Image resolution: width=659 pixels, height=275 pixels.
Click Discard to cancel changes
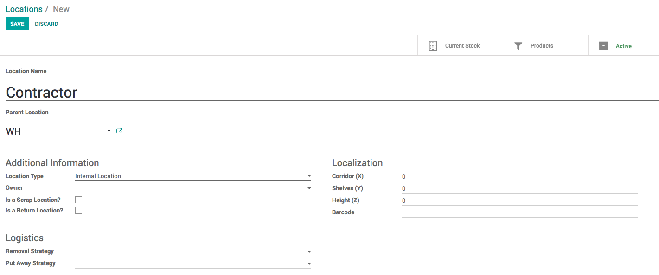click(x=46, y=24)
